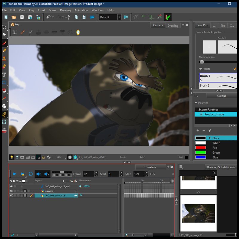Open the Scene menu

(x=53, y=10)
